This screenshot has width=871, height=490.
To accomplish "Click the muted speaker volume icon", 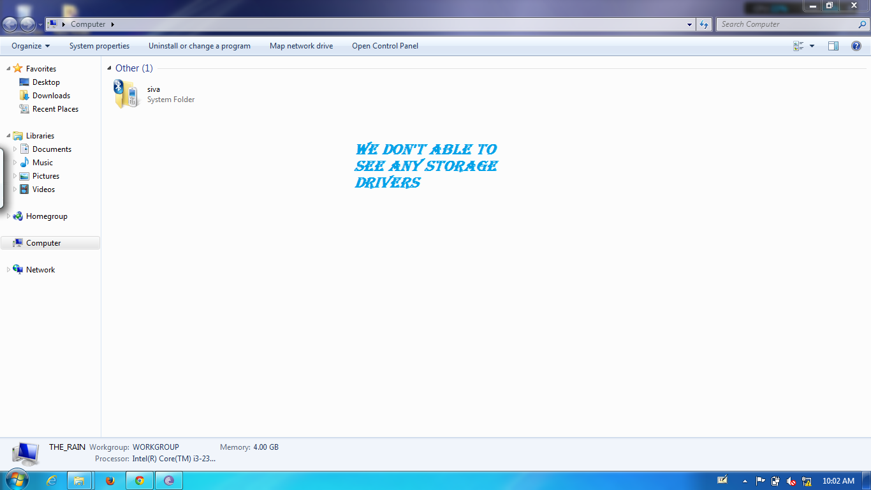I will [x=791, y=481].
